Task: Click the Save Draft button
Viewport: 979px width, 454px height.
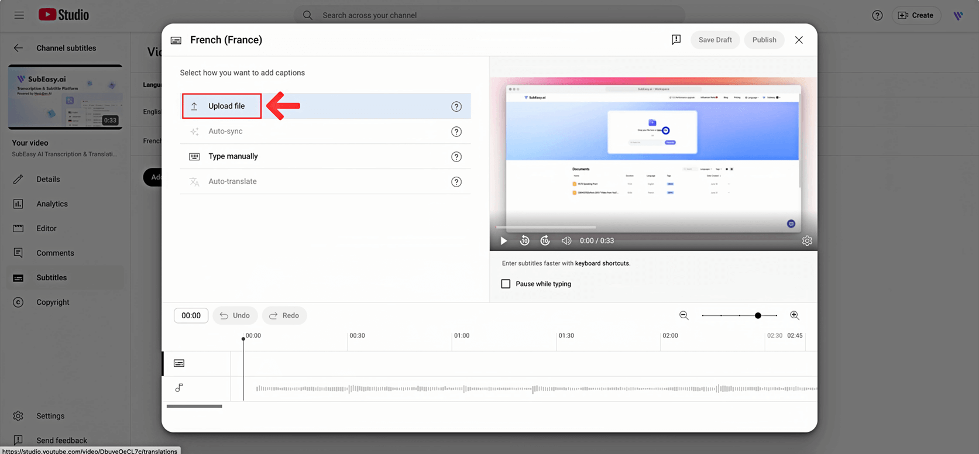Action: coord(715,40)
